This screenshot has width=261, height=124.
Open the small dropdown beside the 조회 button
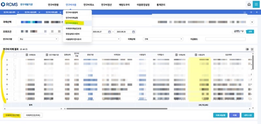[238, 31]
